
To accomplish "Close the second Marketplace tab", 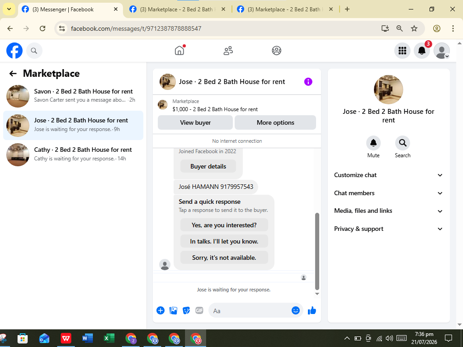I will click(x=223, y=9).
